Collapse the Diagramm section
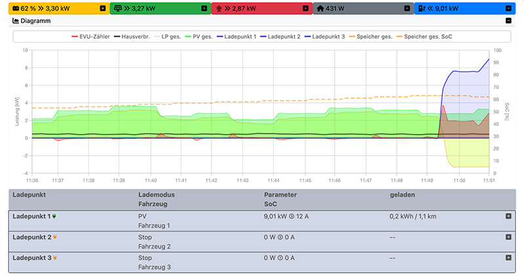Screen dimensions: 524x276 pyautogui.click(x=508, y=20)
